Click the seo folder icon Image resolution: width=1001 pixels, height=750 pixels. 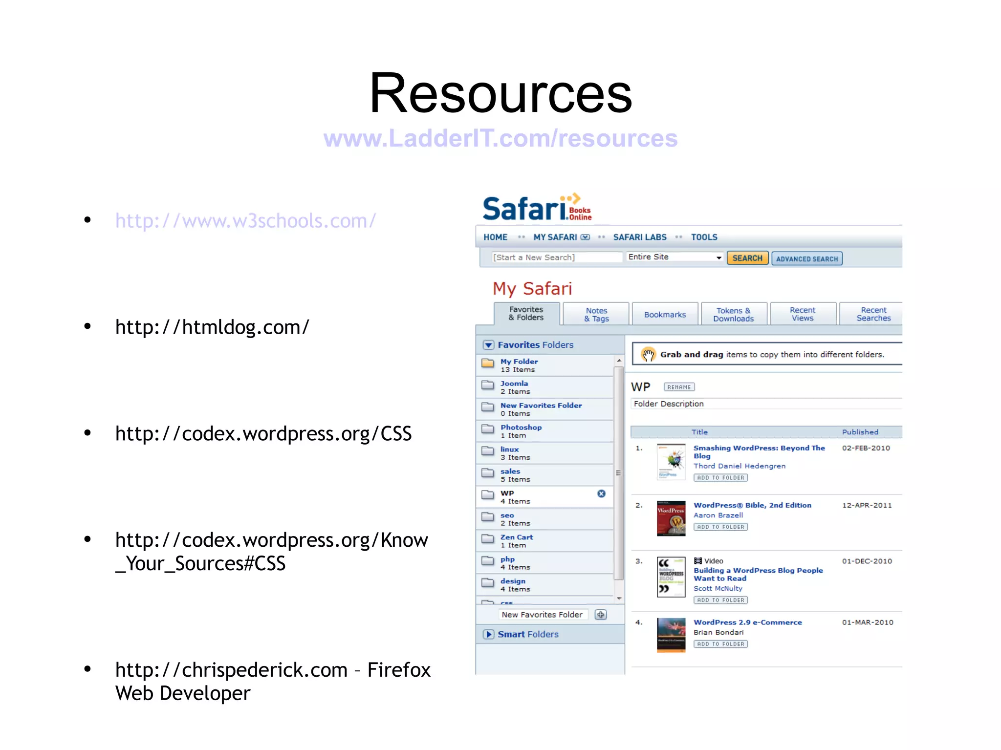click(487, 517)
